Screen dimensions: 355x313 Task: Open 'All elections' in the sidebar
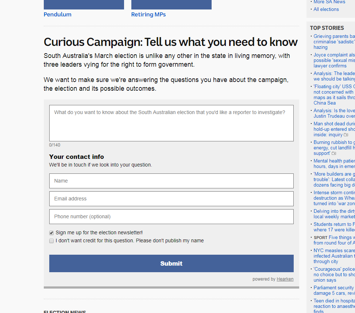click(x=326, y=9)
